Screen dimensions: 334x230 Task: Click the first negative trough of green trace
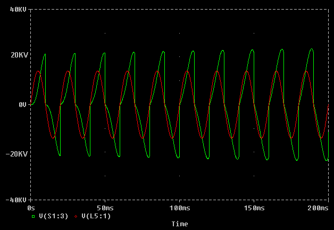click(x=60, y=155)
